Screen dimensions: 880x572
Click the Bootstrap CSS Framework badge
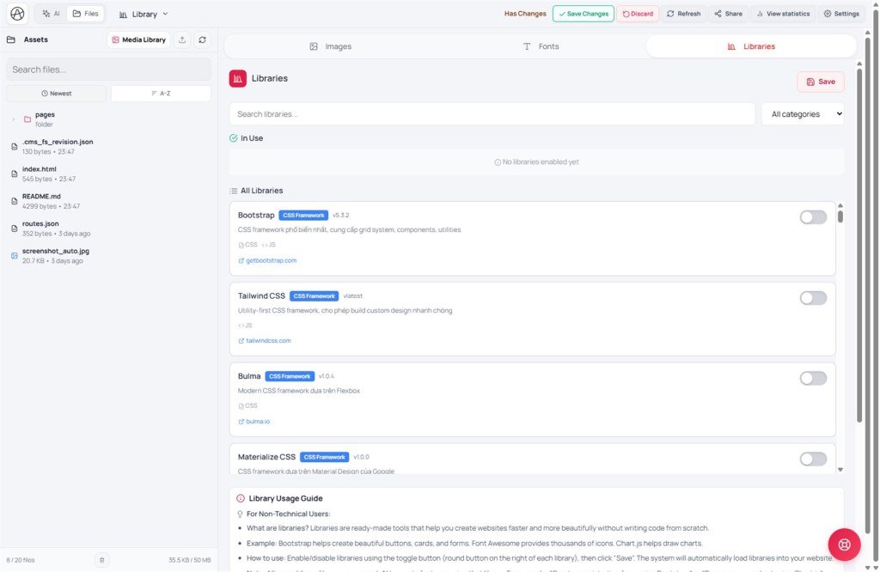(x=303, y=216)
